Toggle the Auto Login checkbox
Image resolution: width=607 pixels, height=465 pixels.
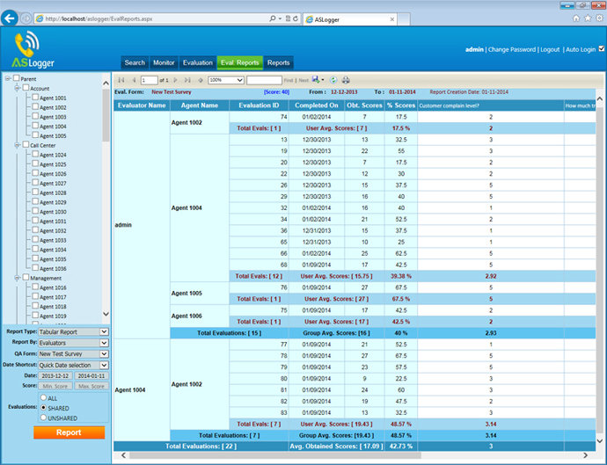(x=601, y=49)
